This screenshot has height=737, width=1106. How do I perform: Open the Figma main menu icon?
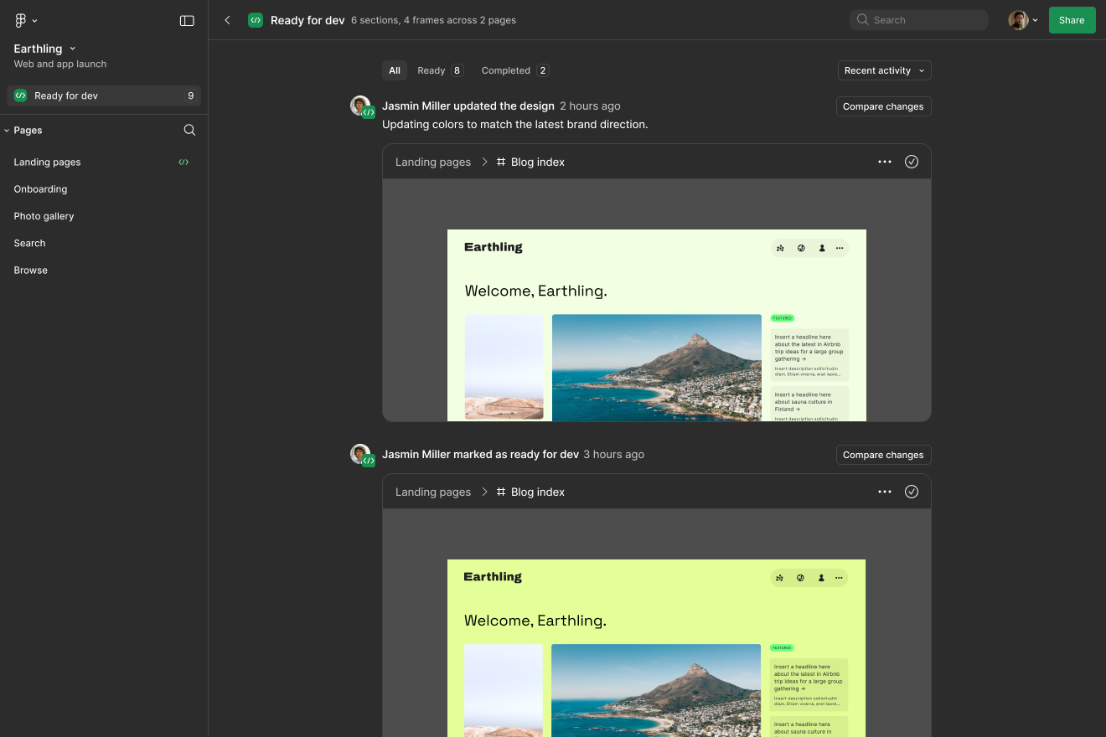pos(20,20)
